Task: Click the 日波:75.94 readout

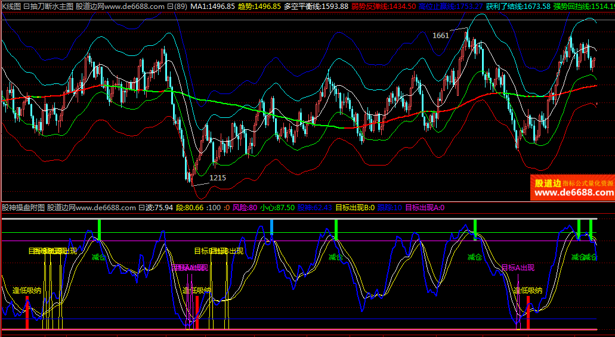Action: tap(156, 207)
